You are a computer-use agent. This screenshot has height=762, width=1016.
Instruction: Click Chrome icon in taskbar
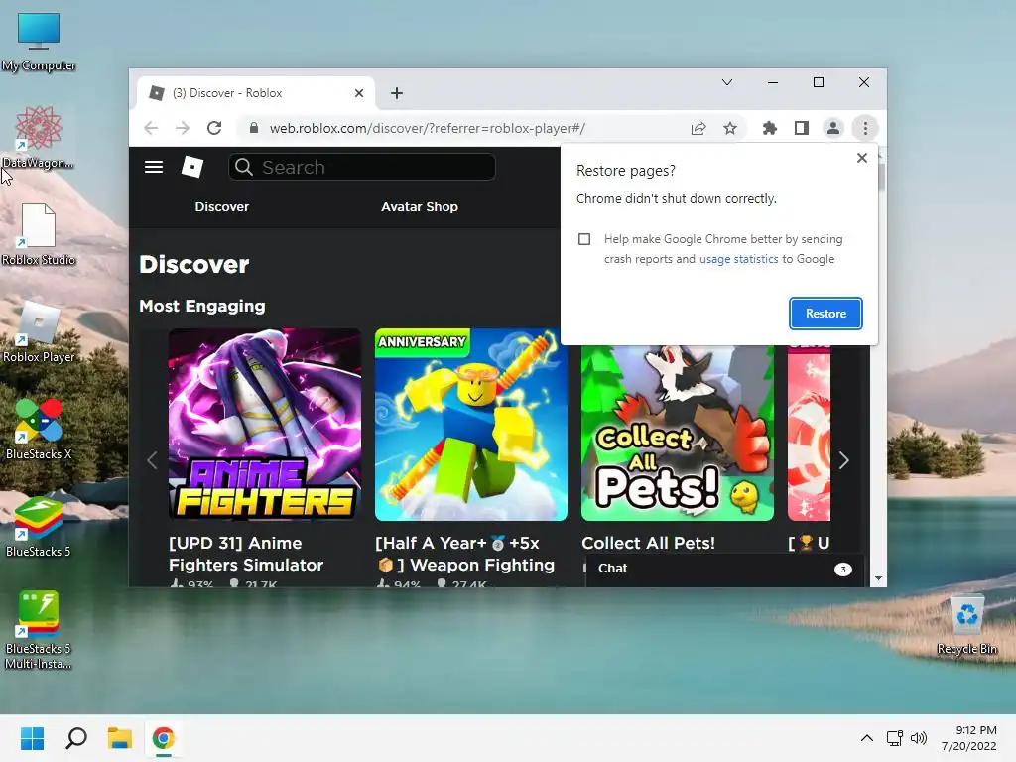coord(164,738)
